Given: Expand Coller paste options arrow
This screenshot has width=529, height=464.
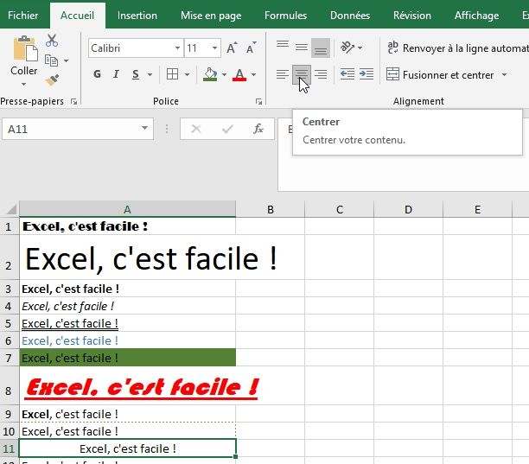Looking at the screenshot, I should click(x=24, y=84).
